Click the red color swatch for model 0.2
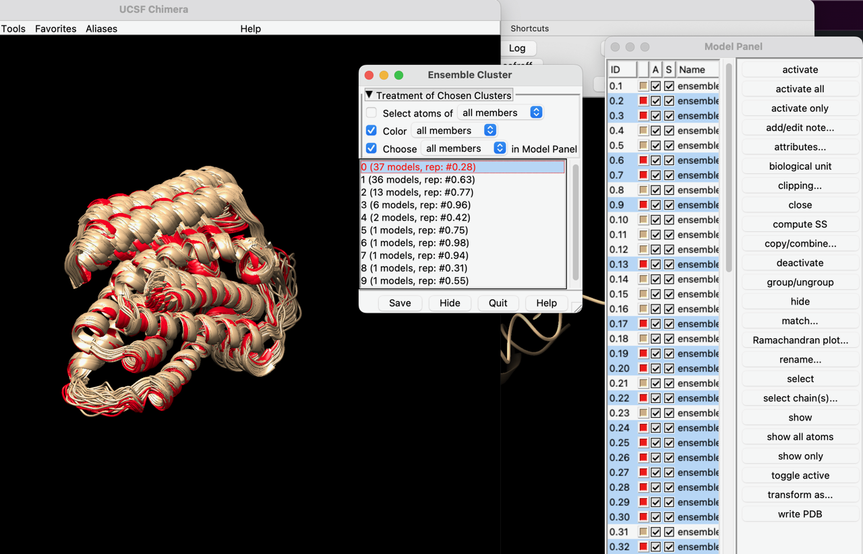The image size is (863, 554). click(x=643, y=101)
